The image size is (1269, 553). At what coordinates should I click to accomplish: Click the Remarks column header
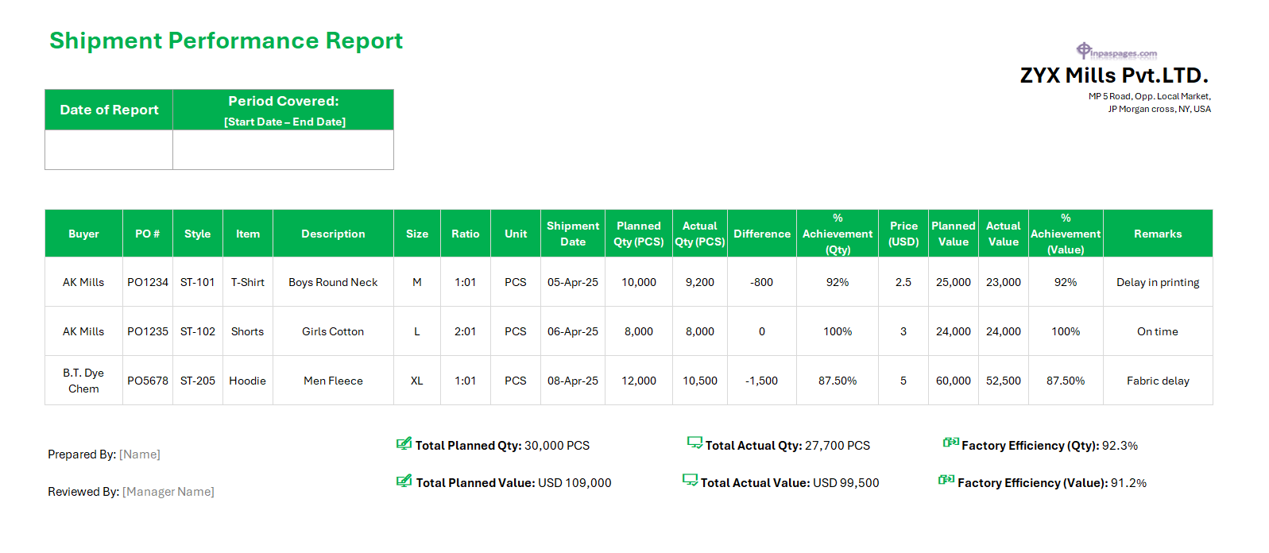click(x=1157, y=234)
